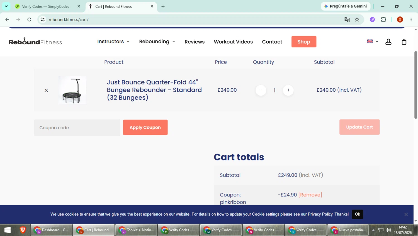Select the £249.00 price cell text
Viewport: 418px width, 236px height.
point(227,90)
